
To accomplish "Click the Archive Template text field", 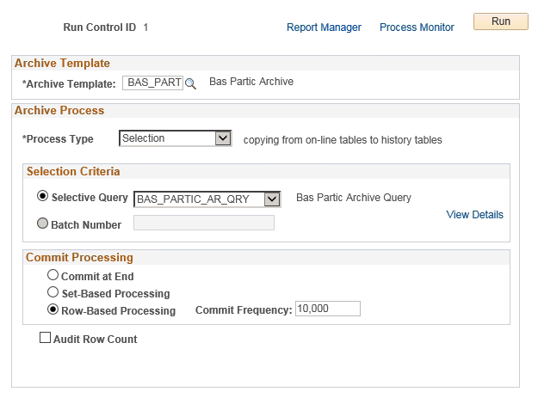I will pos(153,83).
